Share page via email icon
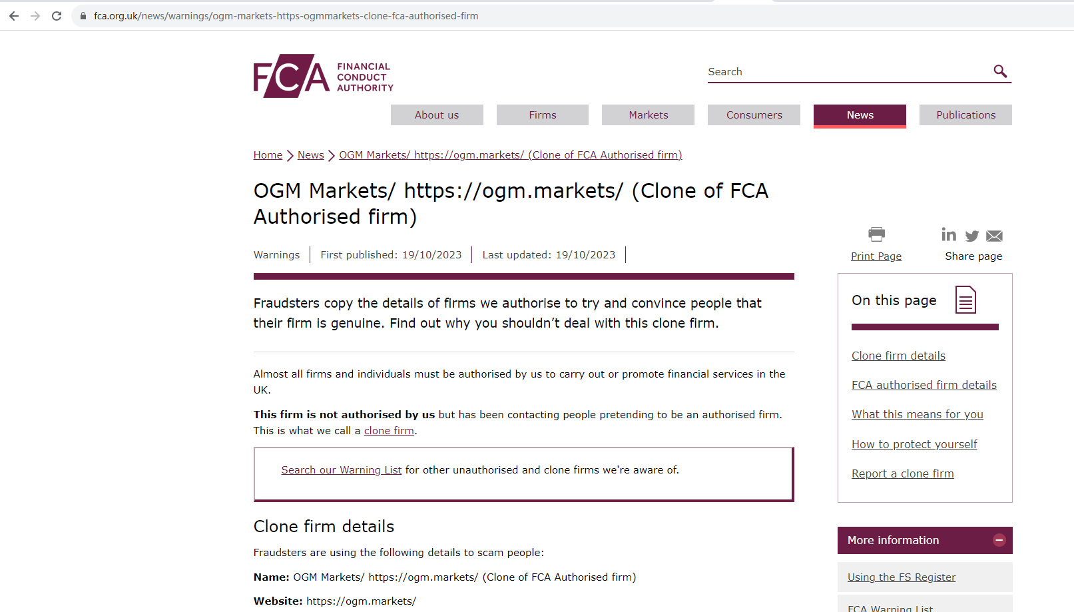 pyautogui.click(x=994, y=236)
